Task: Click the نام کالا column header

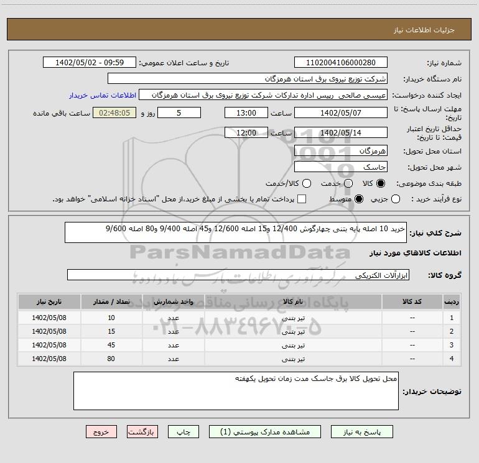Action: point(293,301)
